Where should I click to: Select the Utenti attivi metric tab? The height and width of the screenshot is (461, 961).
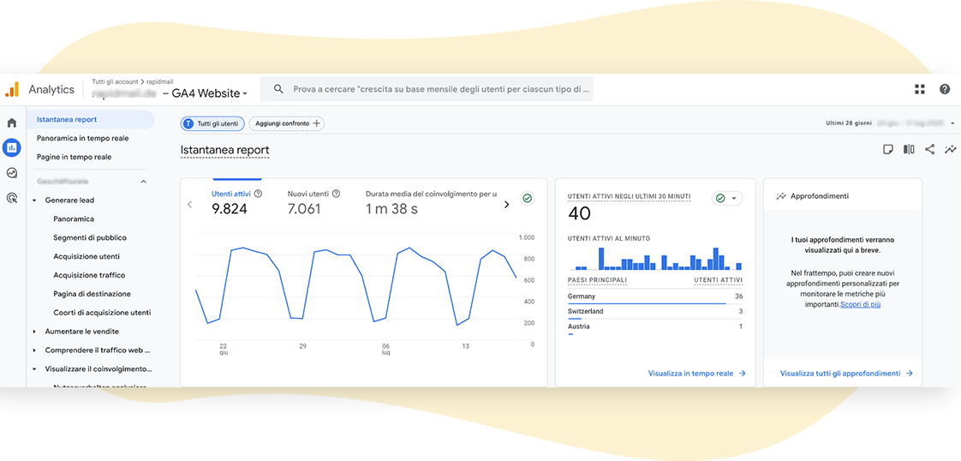[x=231, y=194]
